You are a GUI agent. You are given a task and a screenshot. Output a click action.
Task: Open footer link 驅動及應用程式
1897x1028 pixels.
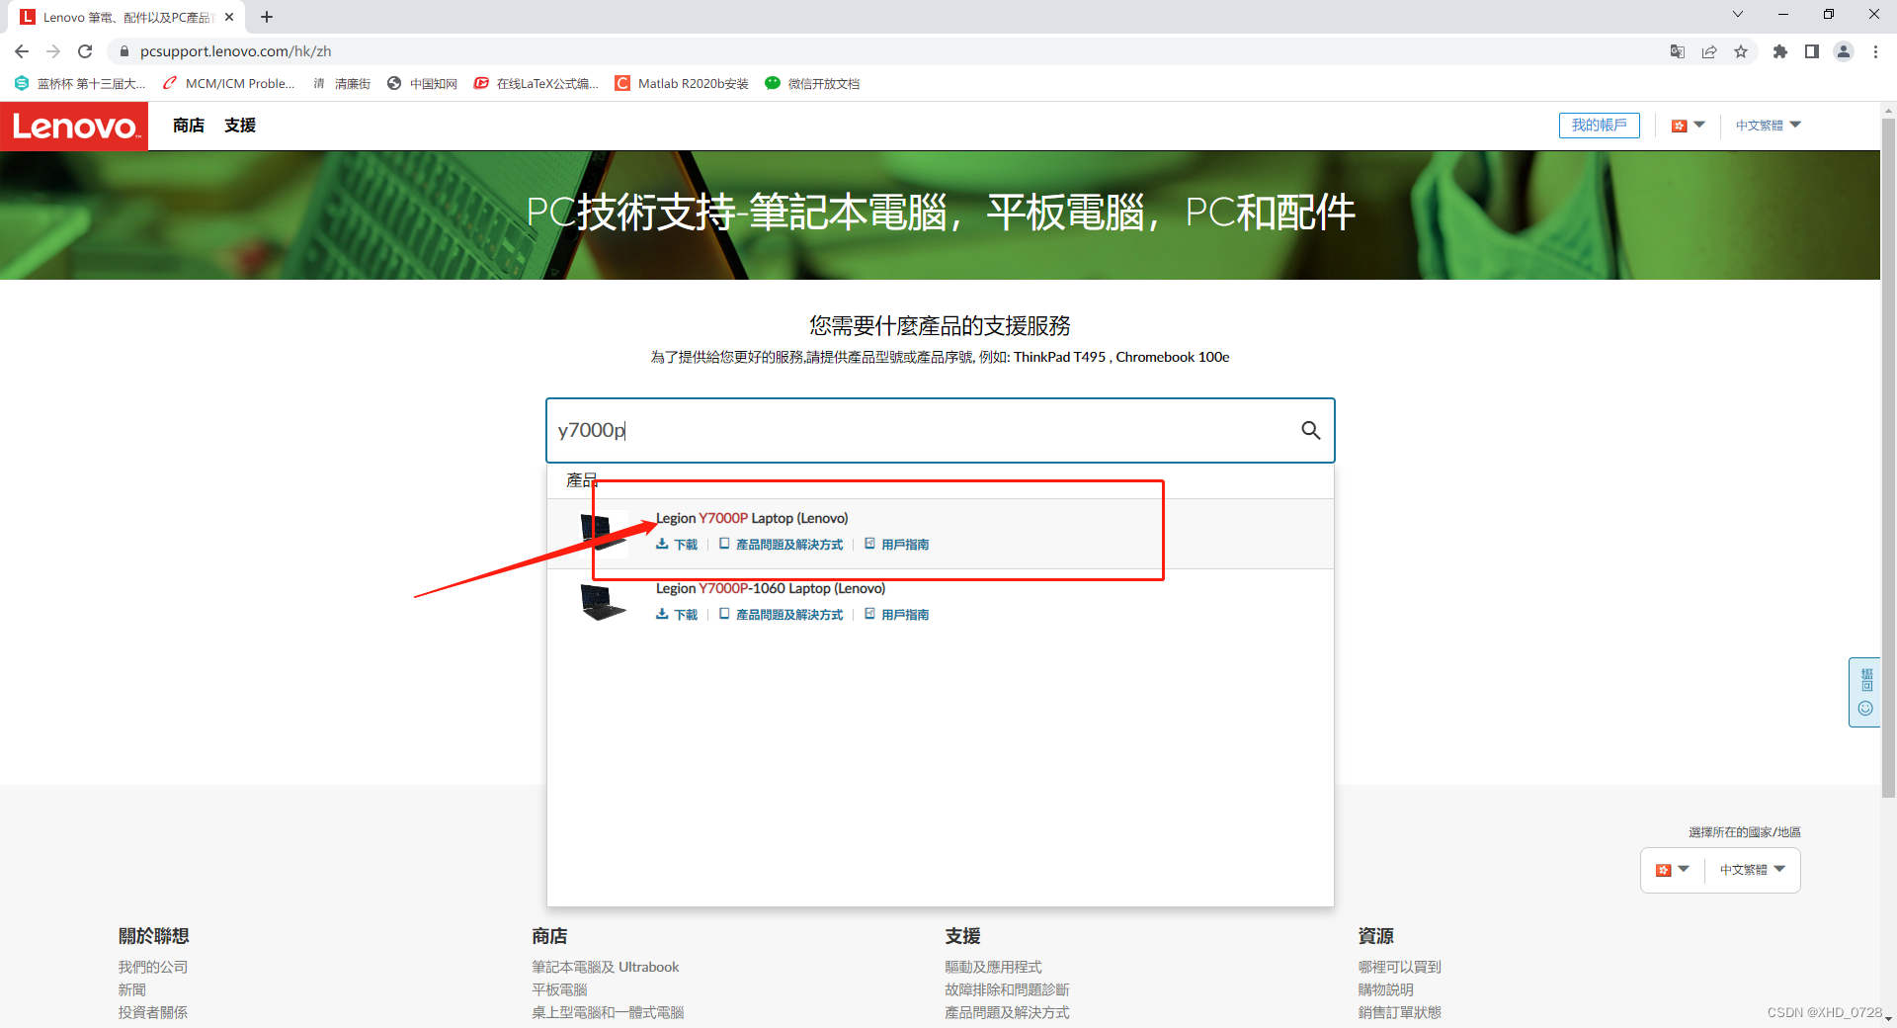click(993, 967)
